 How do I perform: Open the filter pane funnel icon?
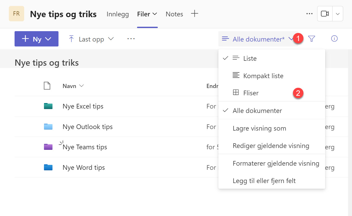click(x=311, y=39)
